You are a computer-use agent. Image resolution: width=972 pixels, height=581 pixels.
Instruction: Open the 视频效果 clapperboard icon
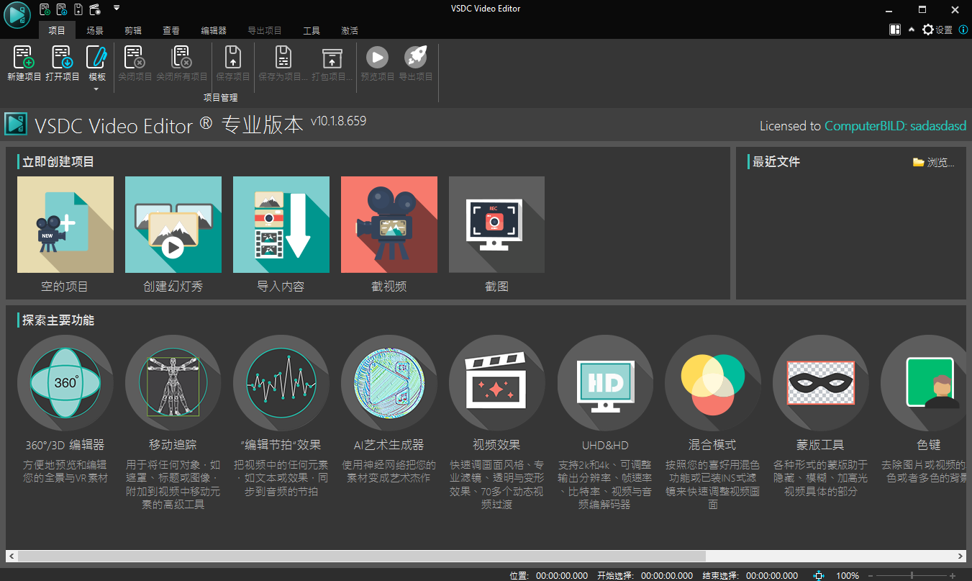coord(497,383)
